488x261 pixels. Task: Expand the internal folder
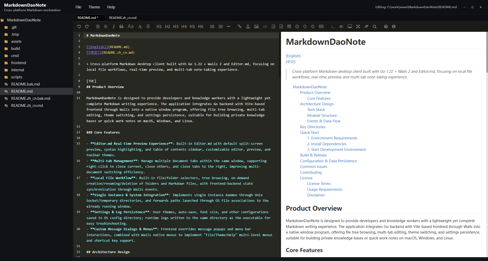pos(17,70)
